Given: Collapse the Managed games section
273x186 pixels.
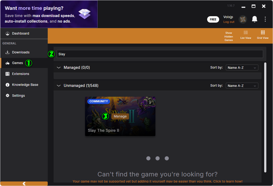Looking at the screenshot, I should [59, 68].
